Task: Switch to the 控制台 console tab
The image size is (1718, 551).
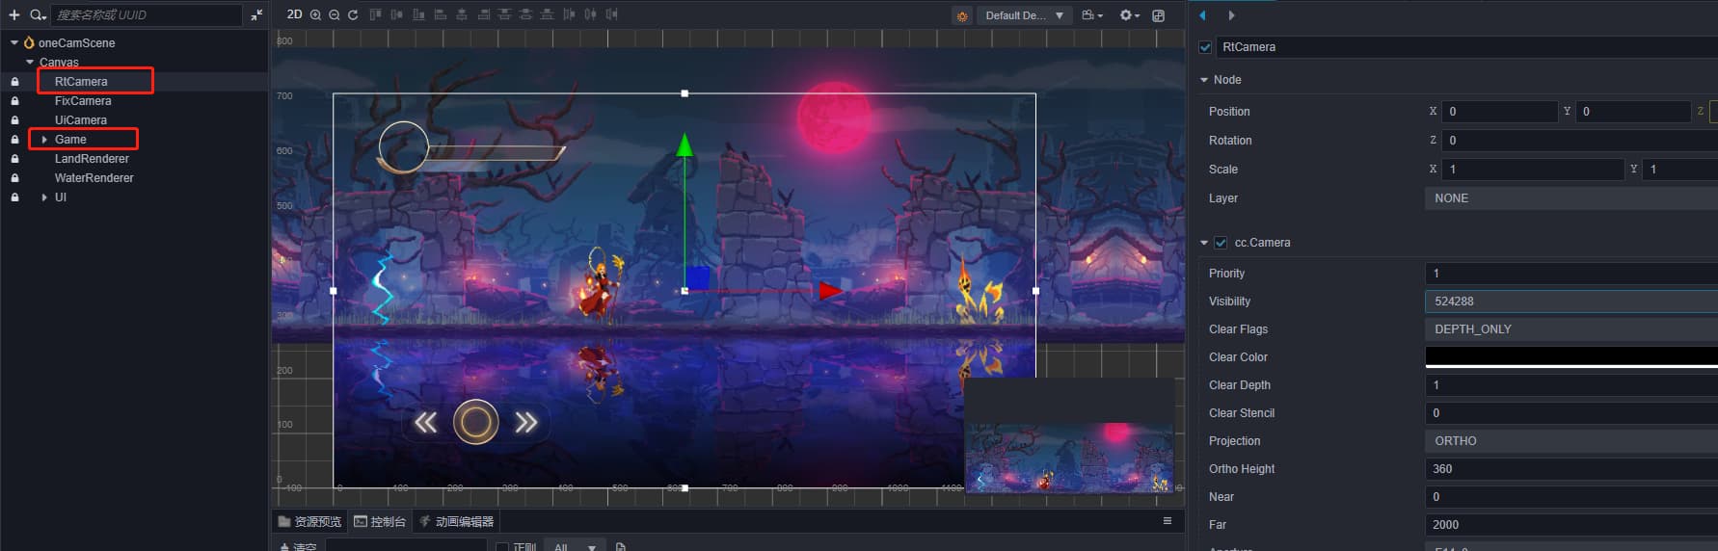Action: click(x=380, y=521)
